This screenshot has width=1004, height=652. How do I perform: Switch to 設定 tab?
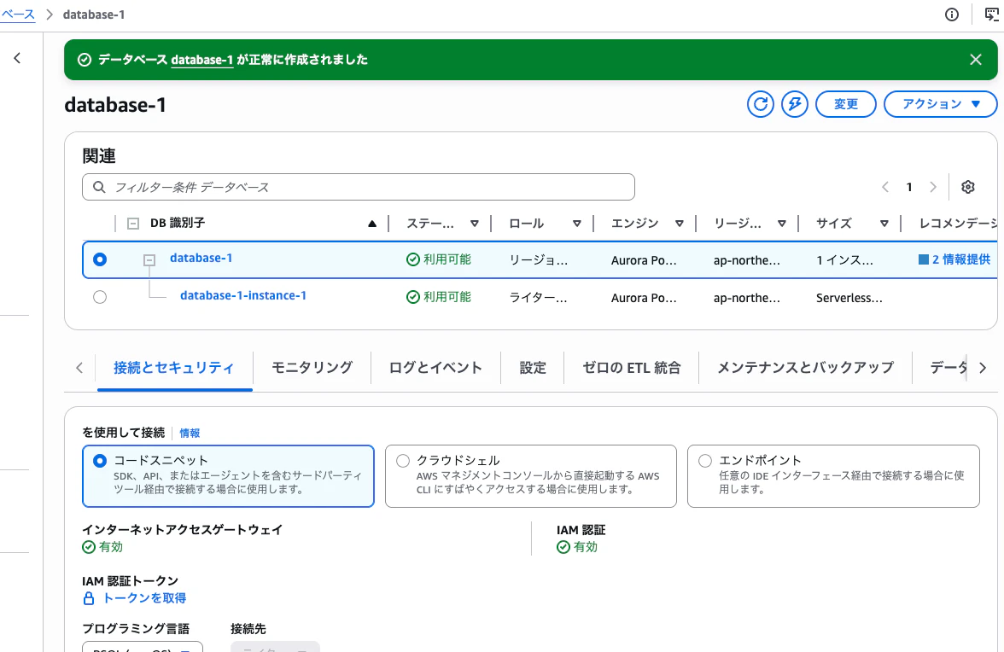click(x=533, y=368)
